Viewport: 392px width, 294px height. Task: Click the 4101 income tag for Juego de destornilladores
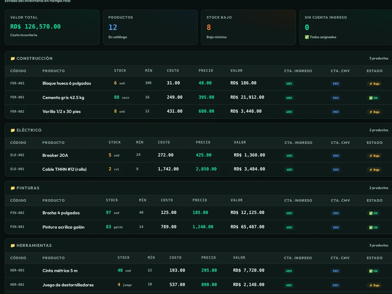tap(289, 285)
